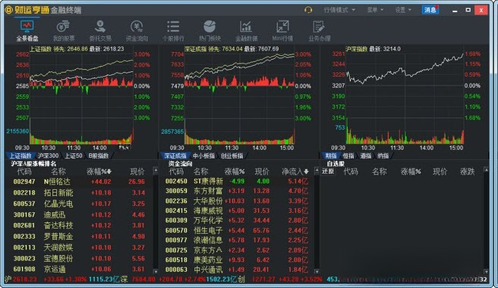This screenshot has width=498, height=288.
Task: Click scroll-down arrow of ranking list
Action: coord(156,271)
